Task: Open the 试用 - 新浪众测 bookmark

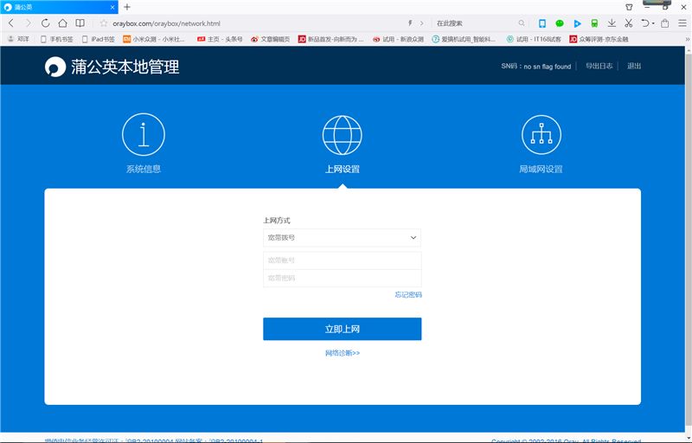Action: [x=398, y=39]
